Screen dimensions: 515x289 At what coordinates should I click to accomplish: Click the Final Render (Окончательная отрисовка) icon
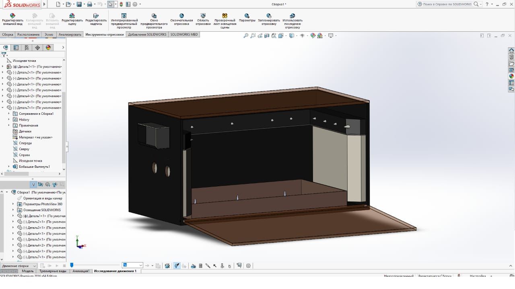click(181, 16)
